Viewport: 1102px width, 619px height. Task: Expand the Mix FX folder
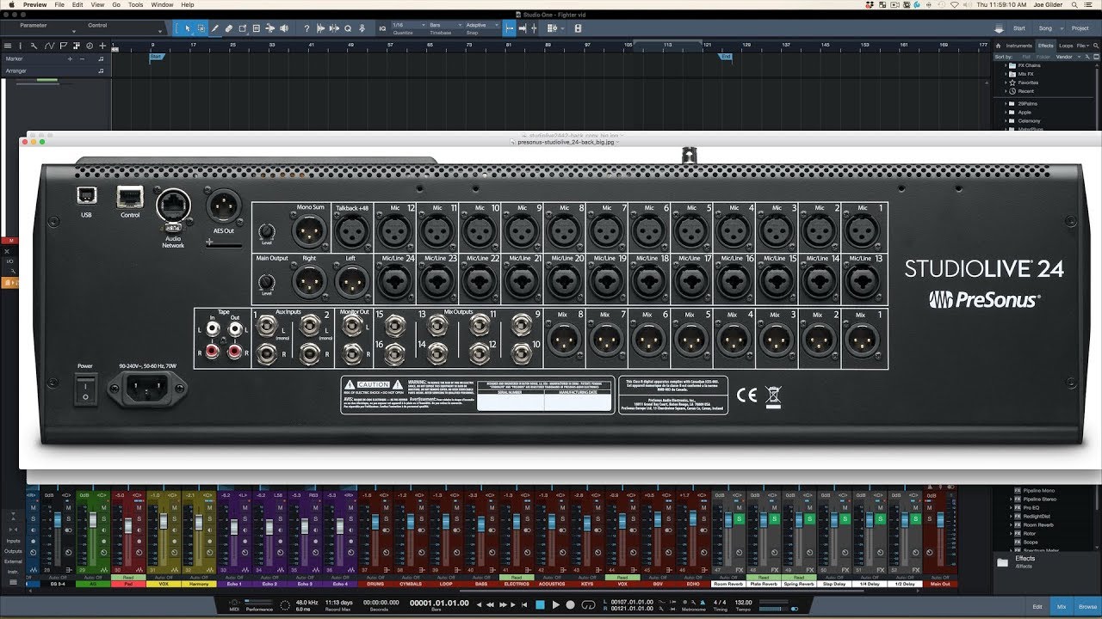pyautogui.click(x=1006, y=74)
